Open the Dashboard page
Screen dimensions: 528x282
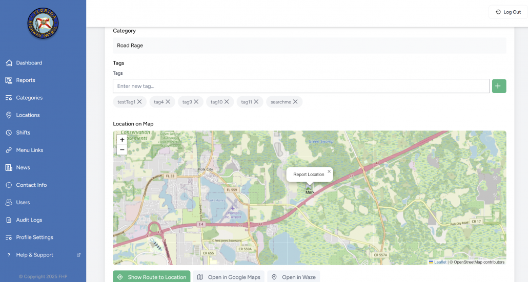(29, 63)
